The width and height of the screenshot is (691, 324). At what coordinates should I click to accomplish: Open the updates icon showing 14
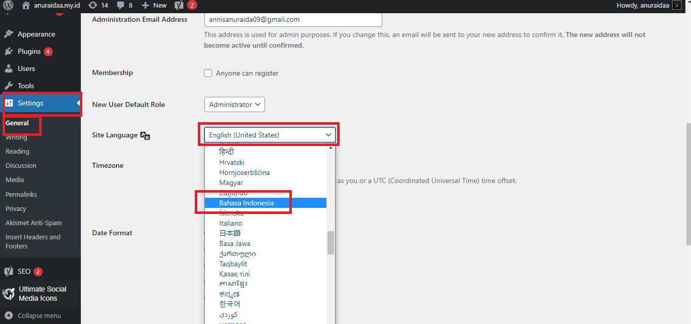pos(93,5)
